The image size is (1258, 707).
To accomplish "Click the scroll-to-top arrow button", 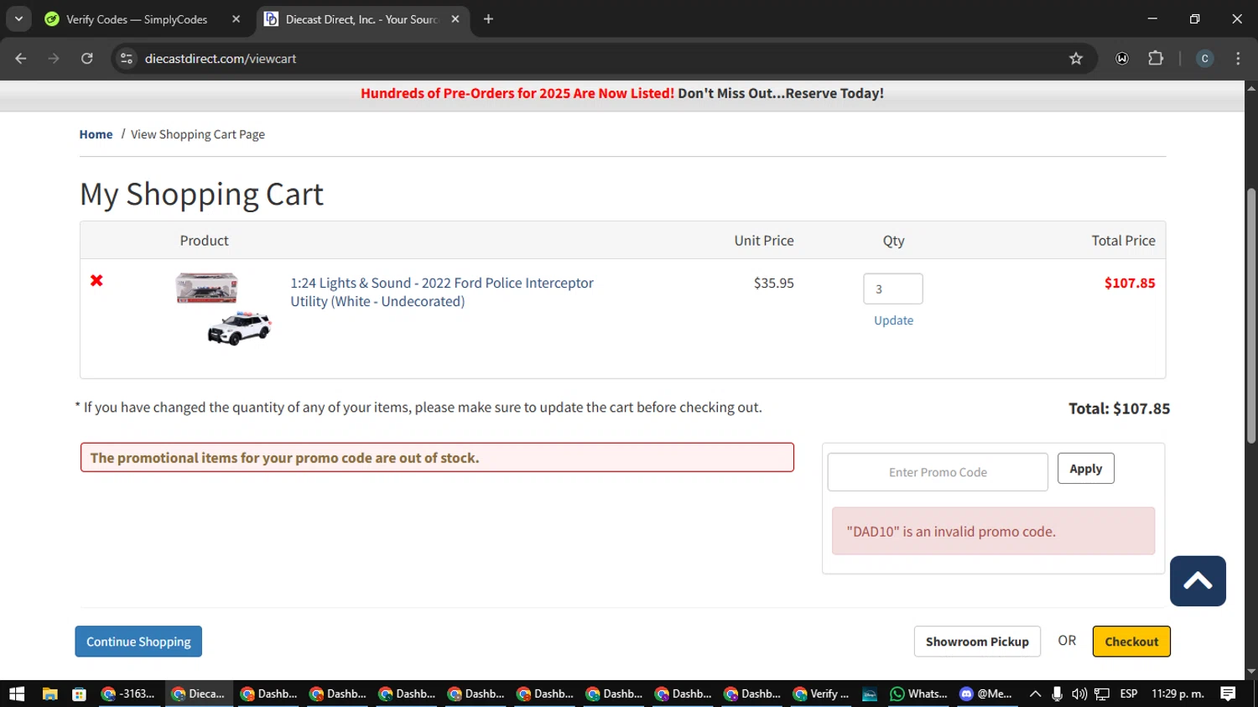I will tap(1198, 580).
